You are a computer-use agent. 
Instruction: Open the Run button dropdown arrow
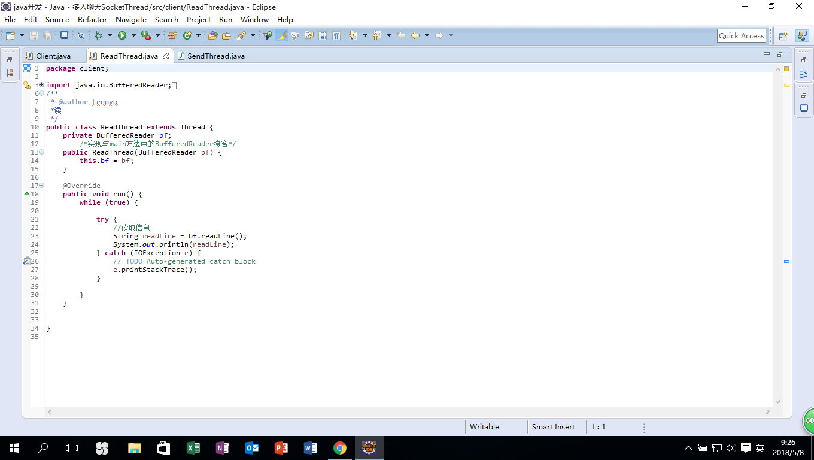click(x=133, y=36)
